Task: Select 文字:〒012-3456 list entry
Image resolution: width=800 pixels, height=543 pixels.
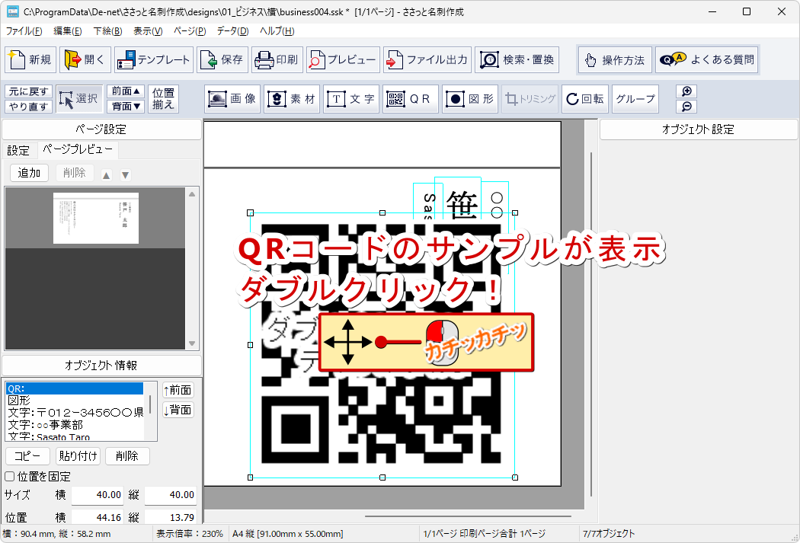Action: [x=75, y=413]
